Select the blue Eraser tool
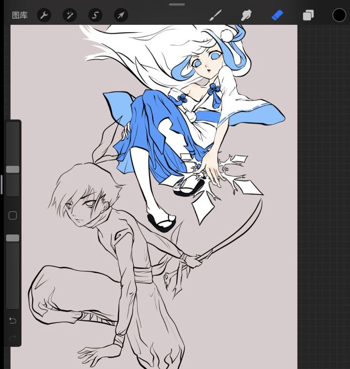 coord(277,15)
